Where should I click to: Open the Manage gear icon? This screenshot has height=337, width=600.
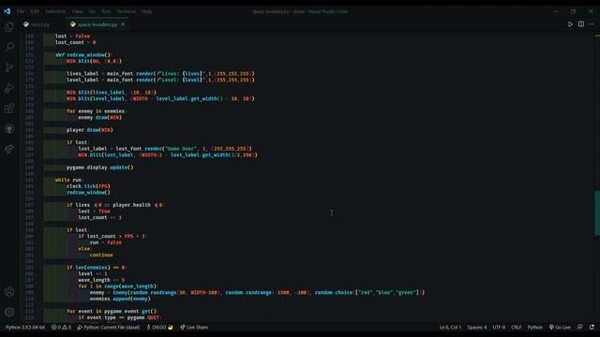click(x=9, y=312)
